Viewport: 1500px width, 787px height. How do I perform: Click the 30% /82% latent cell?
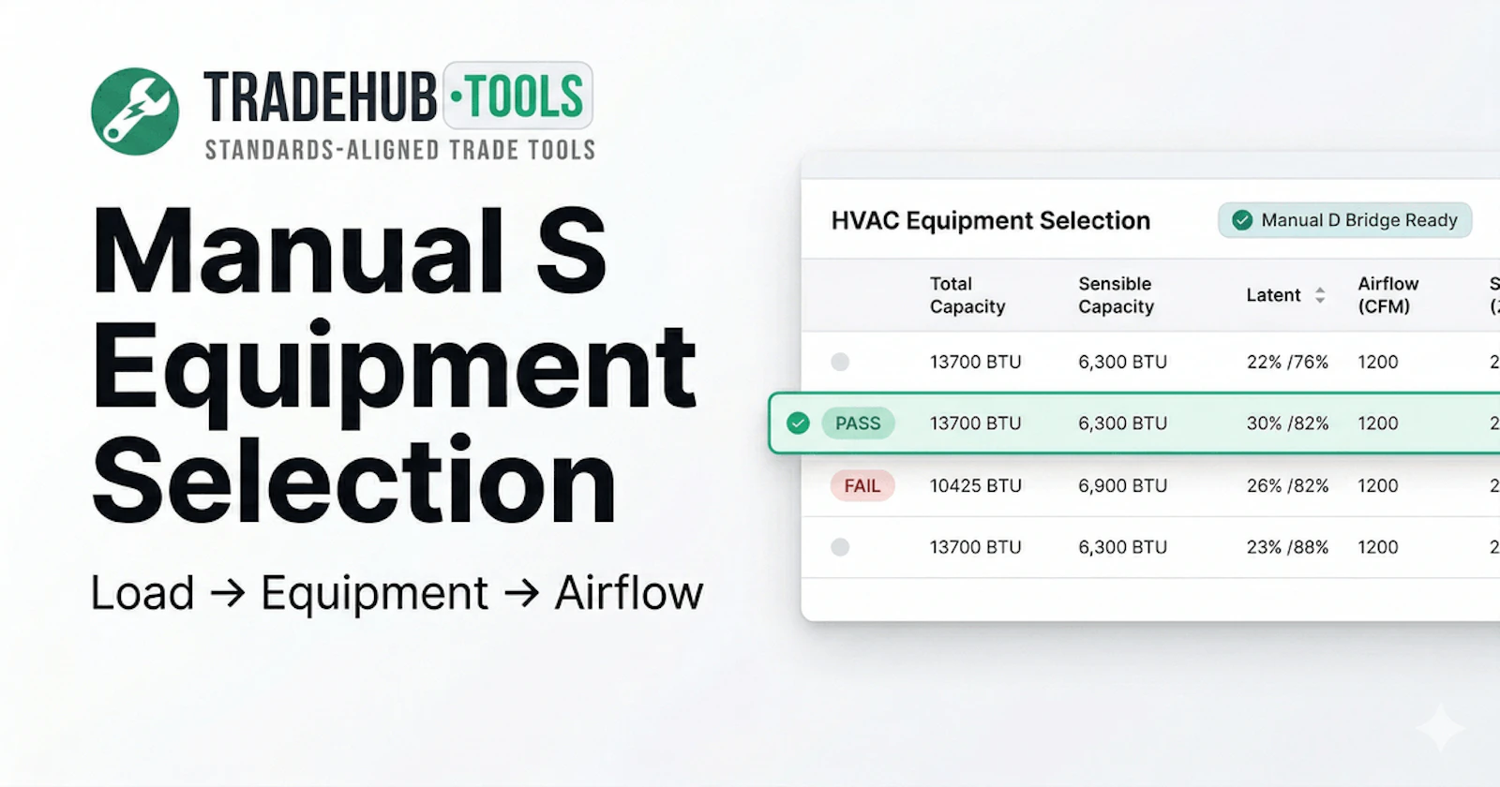[x=1287, y=423]
